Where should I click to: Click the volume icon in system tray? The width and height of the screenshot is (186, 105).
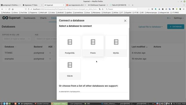coord(169,104)
